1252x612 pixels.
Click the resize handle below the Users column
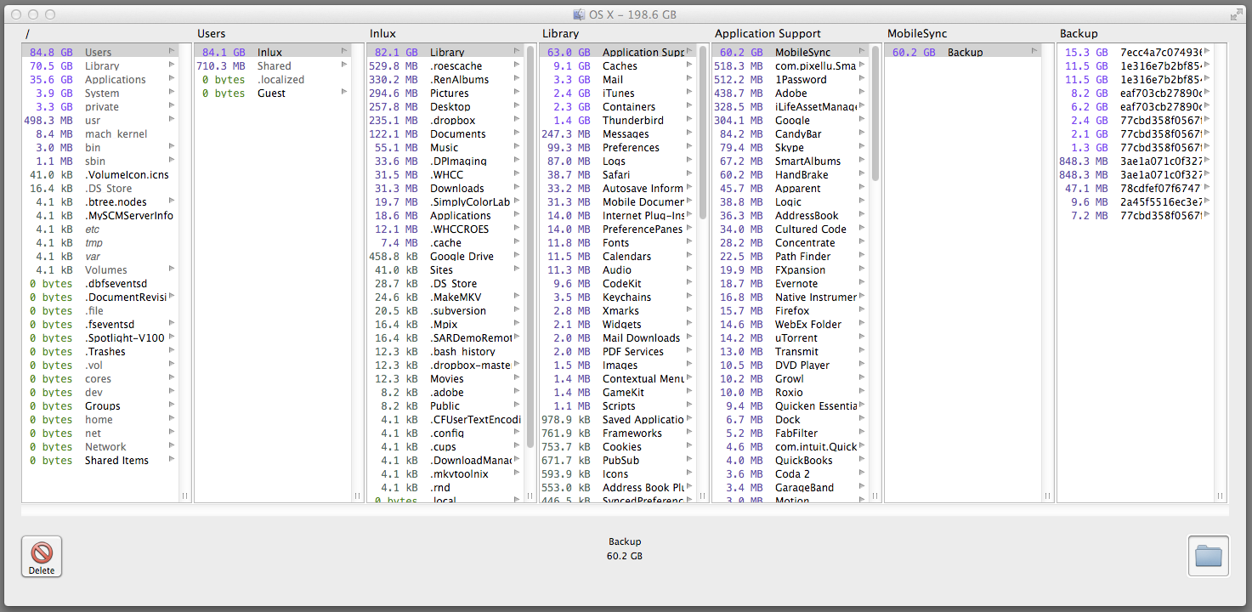click(358, 496)
